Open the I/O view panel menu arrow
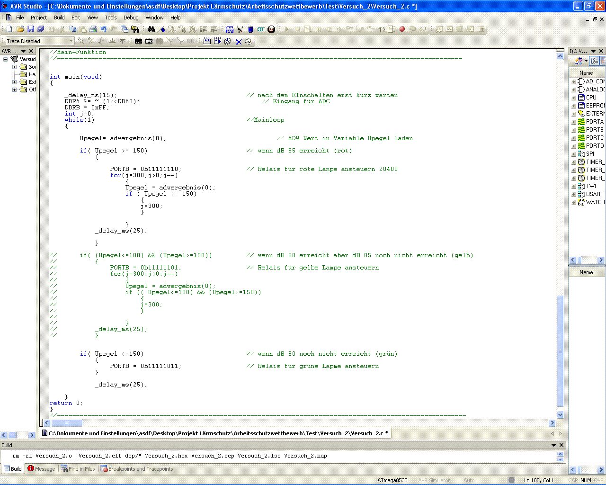The height and width of the screenshot is (485, 606). [x=594, y=51]
